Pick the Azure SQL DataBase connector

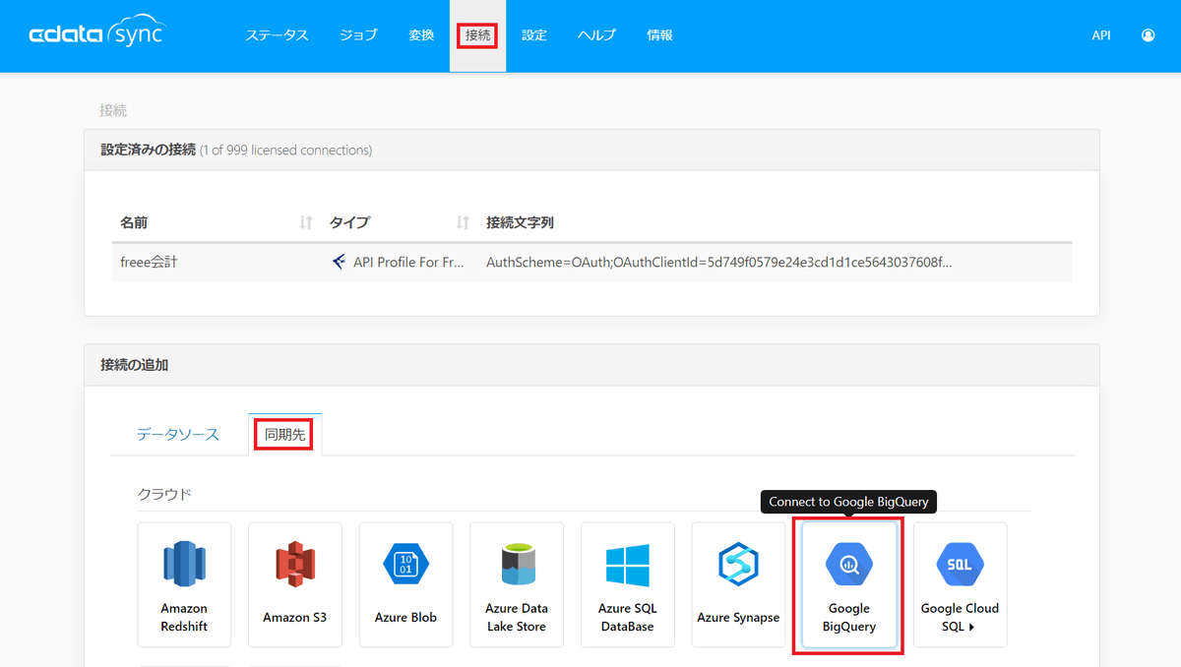628,584
